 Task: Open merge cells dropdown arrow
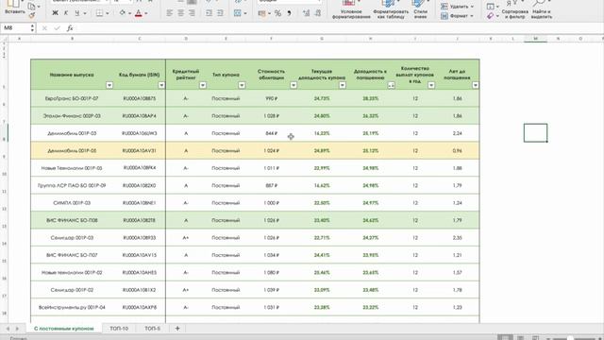(x=245, y=13)
